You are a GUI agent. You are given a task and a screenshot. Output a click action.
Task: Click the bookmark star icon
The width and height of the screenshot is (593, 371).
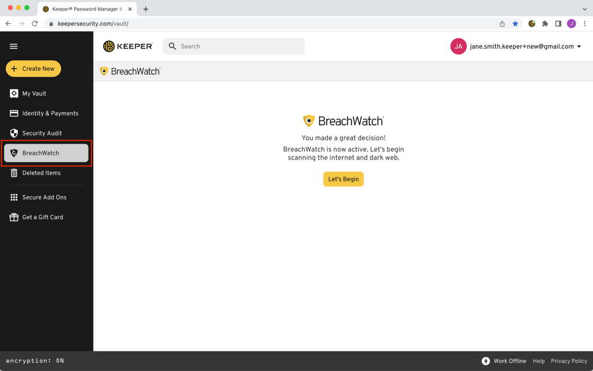tap(515, 23)
